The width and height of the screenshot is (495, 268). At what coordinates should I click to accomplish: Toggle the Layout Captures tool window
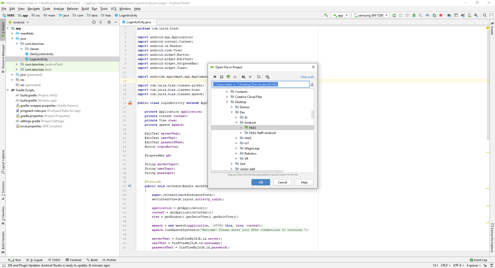[3, 162]
